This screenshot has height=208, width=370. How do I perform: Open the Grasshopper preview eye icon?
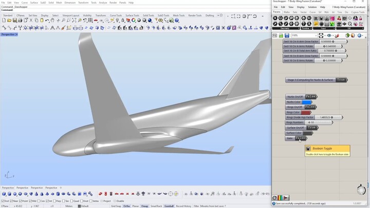click(x=329, y=35)
